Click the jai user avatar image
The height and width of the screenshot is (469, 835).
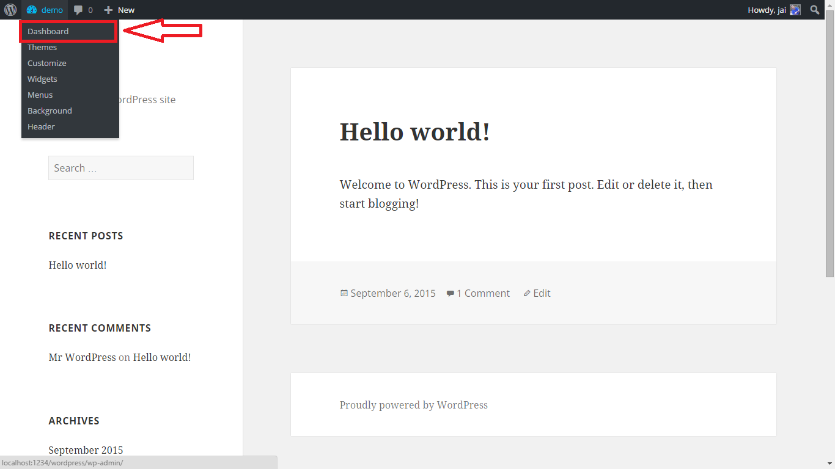tap(795, 10)
